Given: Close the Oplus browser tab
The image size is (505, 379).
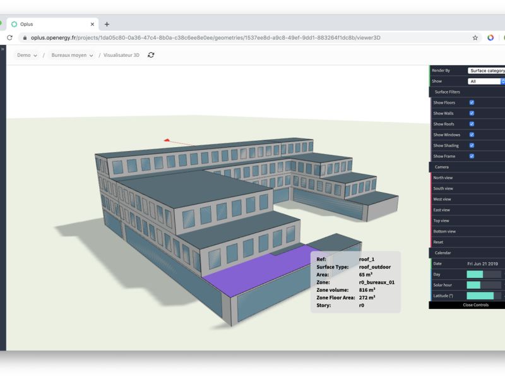Looking at the screenshot, I should coord(92,24).
